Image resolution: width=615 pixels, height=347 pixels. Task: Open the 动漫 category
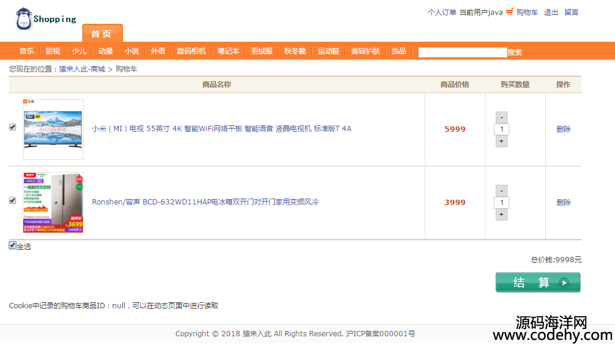tap(106, 51)
